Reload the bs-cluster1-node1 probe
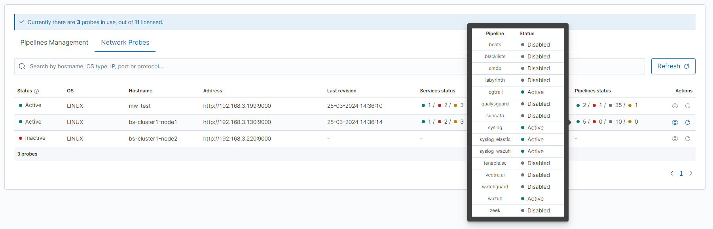Viewport: 713px width, 229px height. pyautogui.click(x=688, y=122)
